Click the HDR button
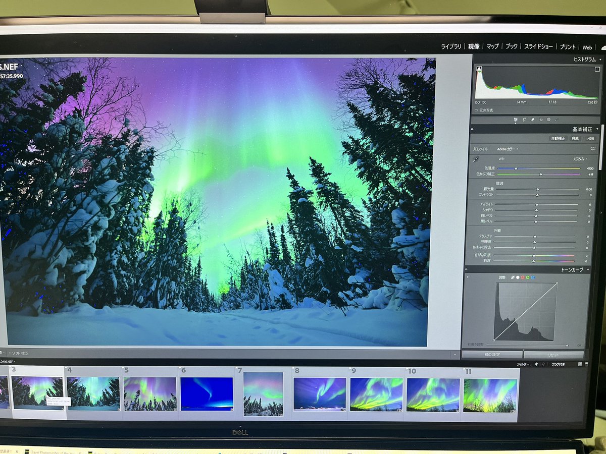 tap(591, 139)
